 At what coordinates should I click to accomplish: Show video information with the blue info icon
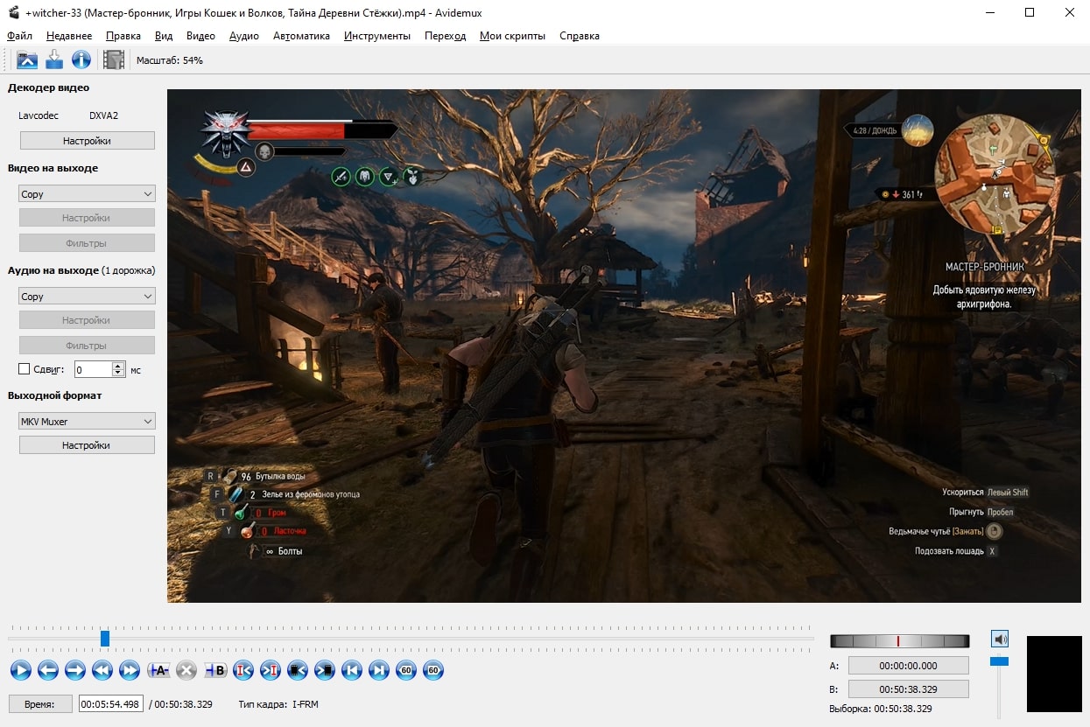point(81,59)
